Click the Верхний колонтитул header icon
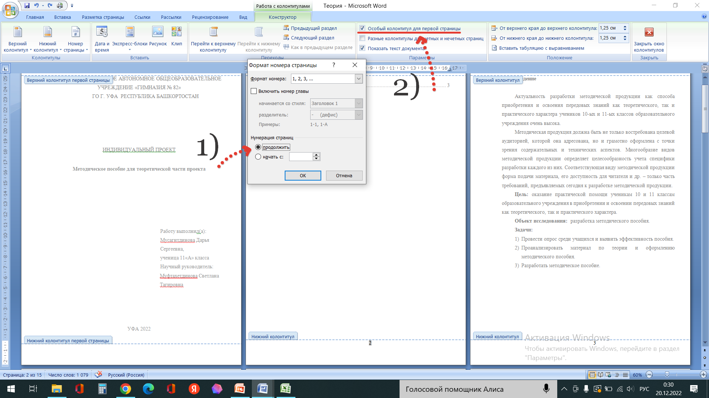The height and width of the screenshot is (398, 709). [x=17, y=32]
